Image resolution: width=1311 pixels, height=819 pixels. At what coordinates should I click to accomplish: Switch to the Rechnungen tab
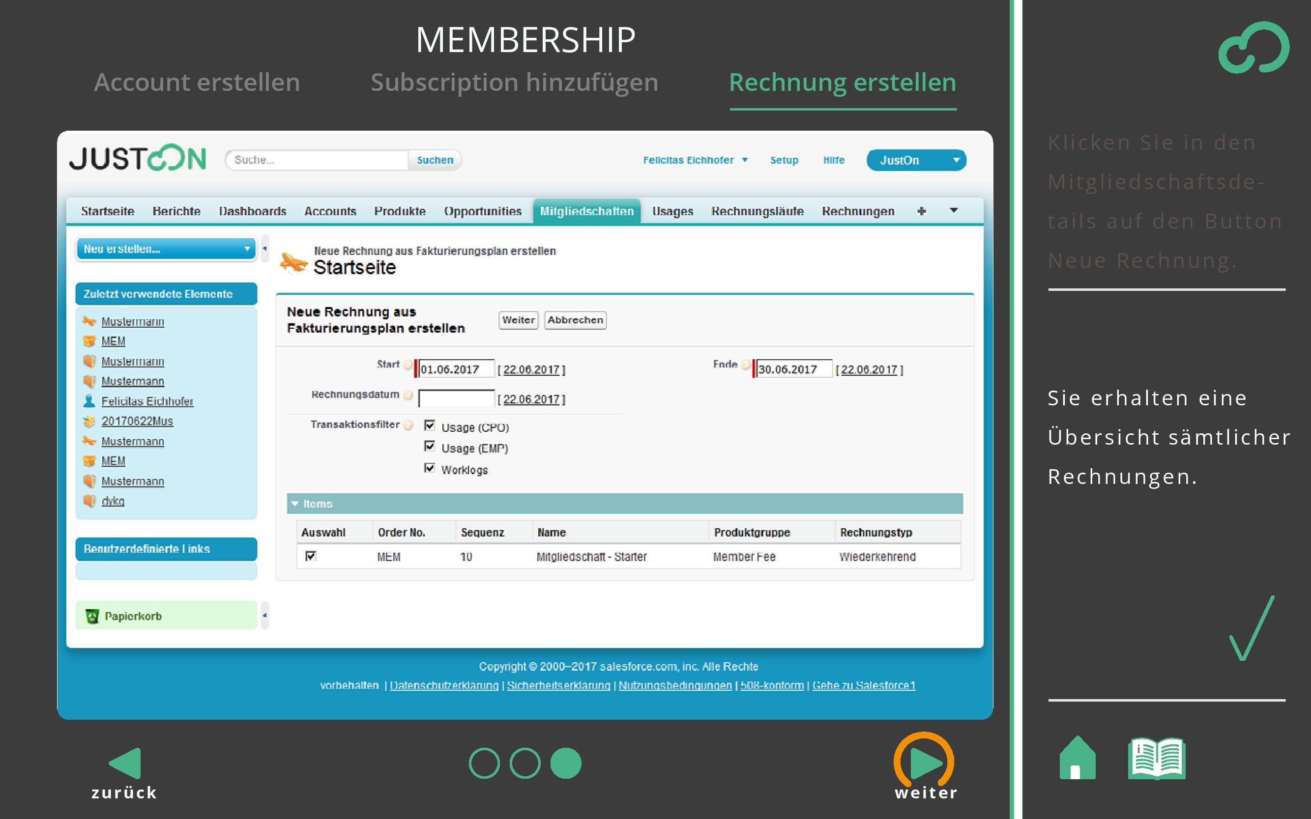(857, 211)
